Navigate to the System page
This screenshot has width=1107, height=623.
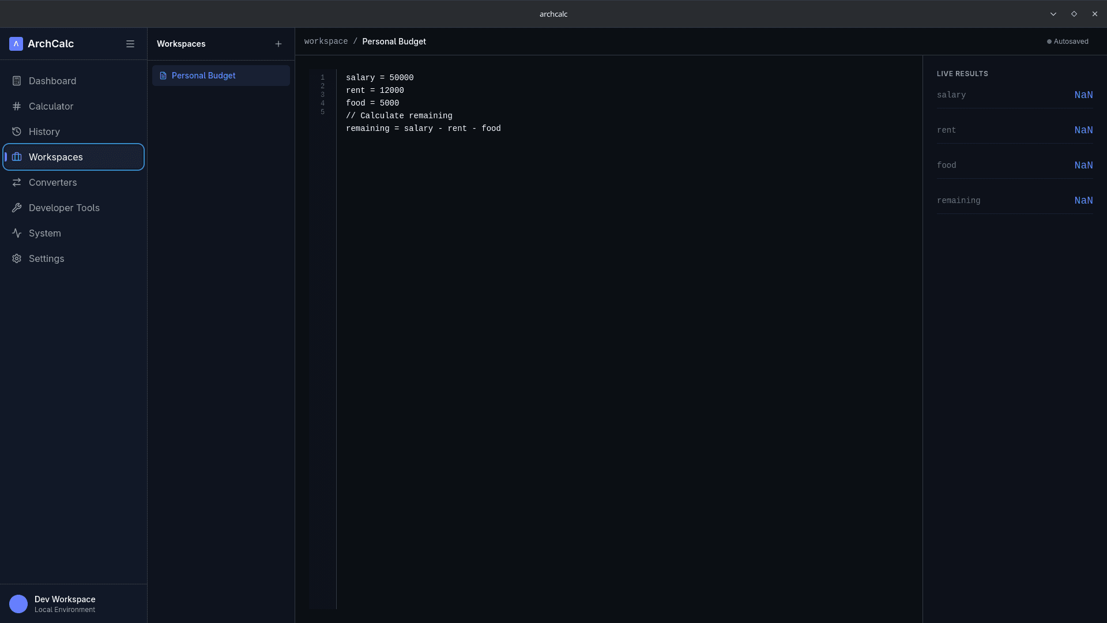point(73,233)
